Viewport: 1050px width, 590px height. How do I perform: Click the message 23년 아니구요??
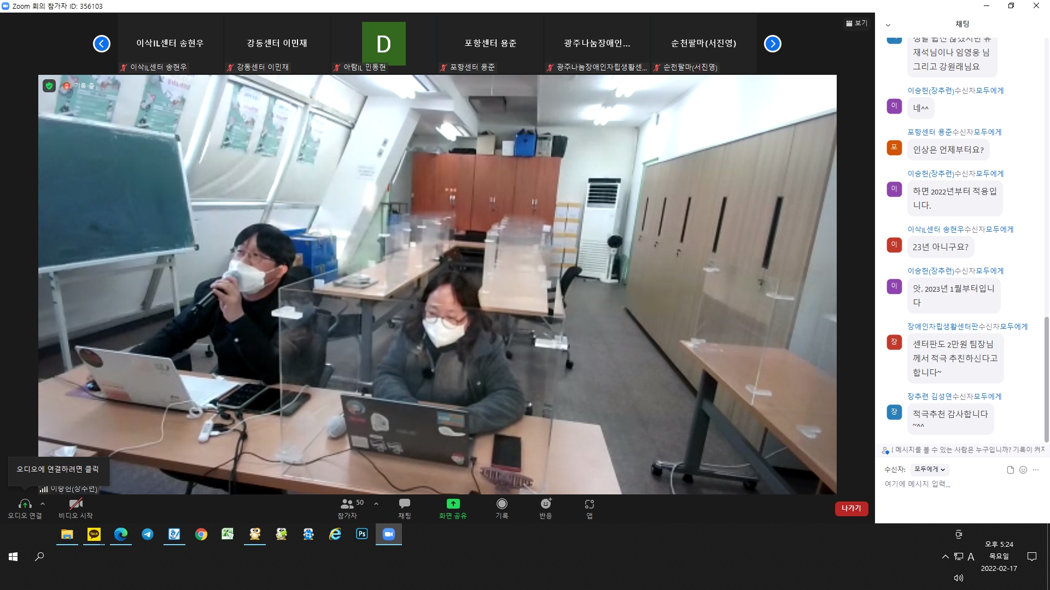(x=941, y=247)
